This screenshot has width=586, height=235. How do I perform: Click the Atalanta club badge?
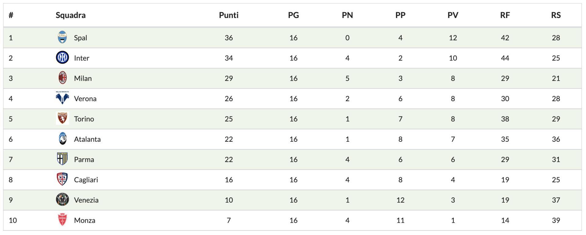click(62, 139)
